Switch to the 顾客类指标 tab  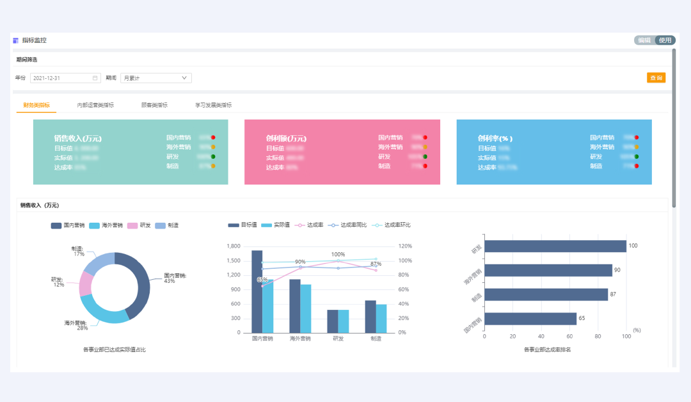pos(154,105)
